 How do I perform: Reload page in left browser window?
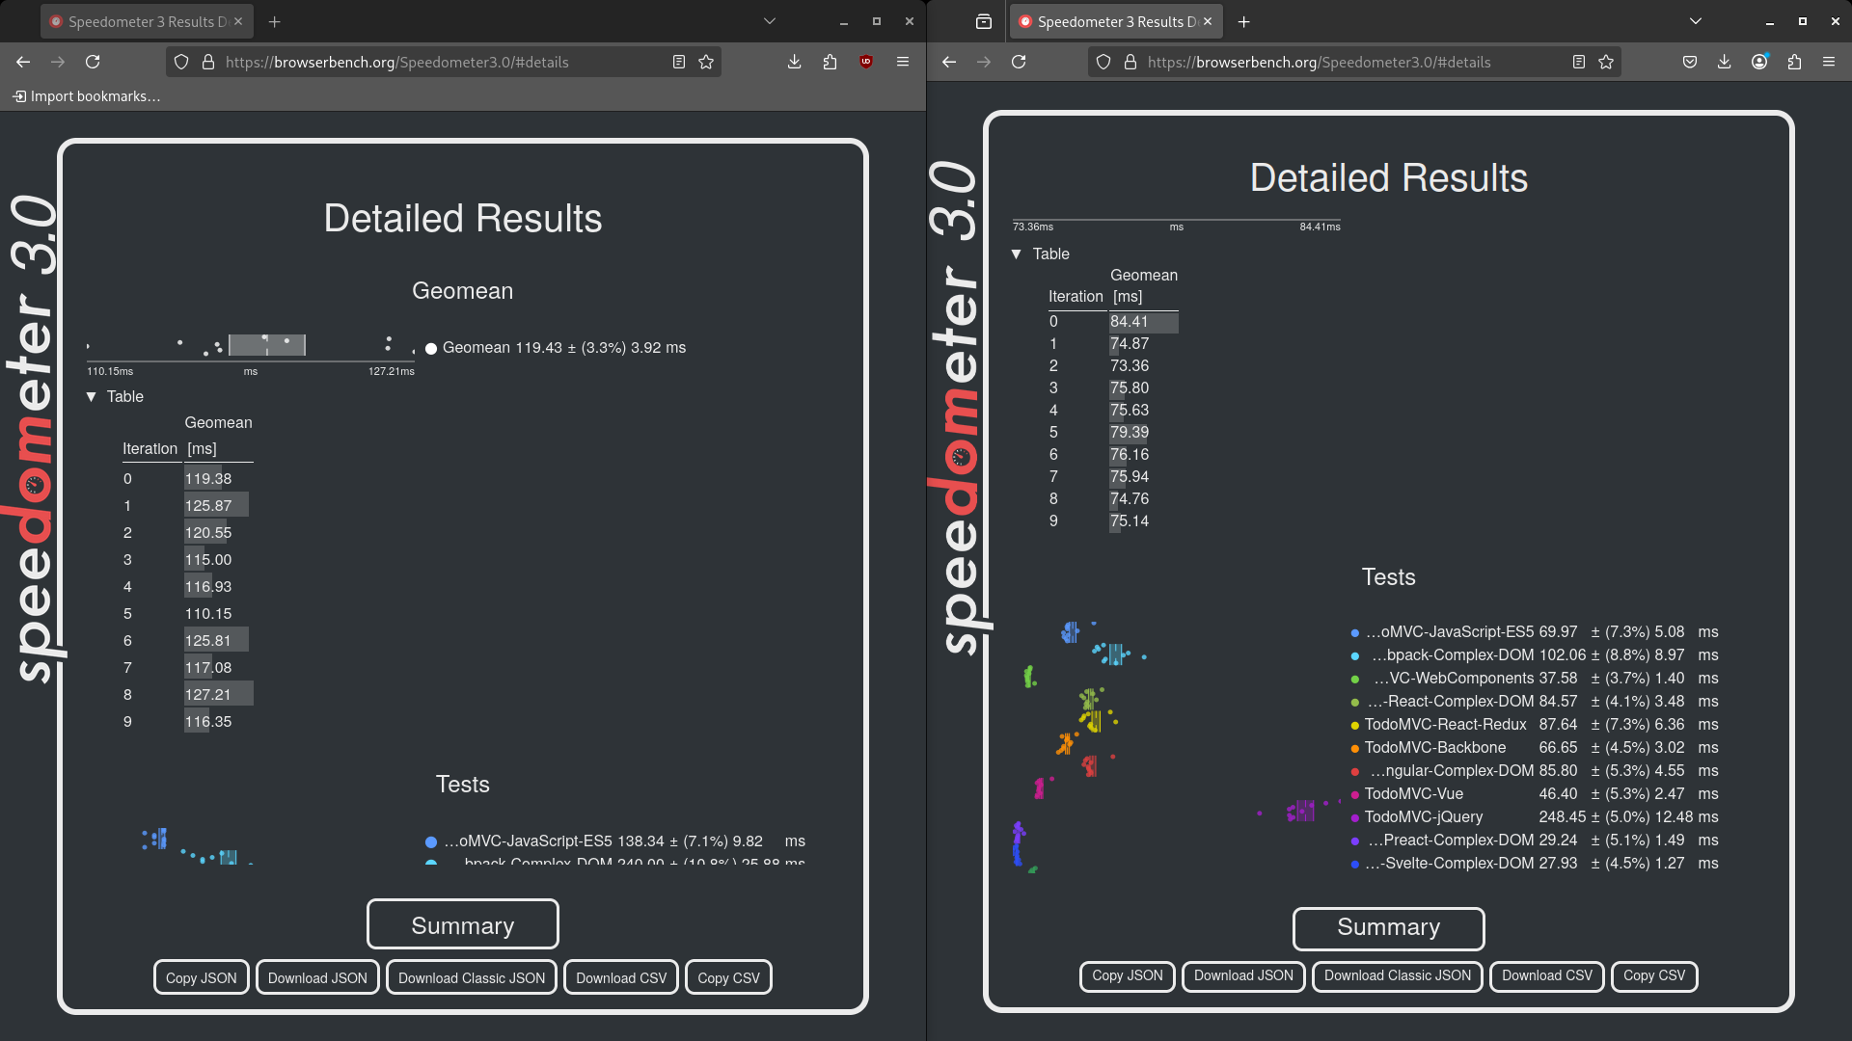[93, 62]
